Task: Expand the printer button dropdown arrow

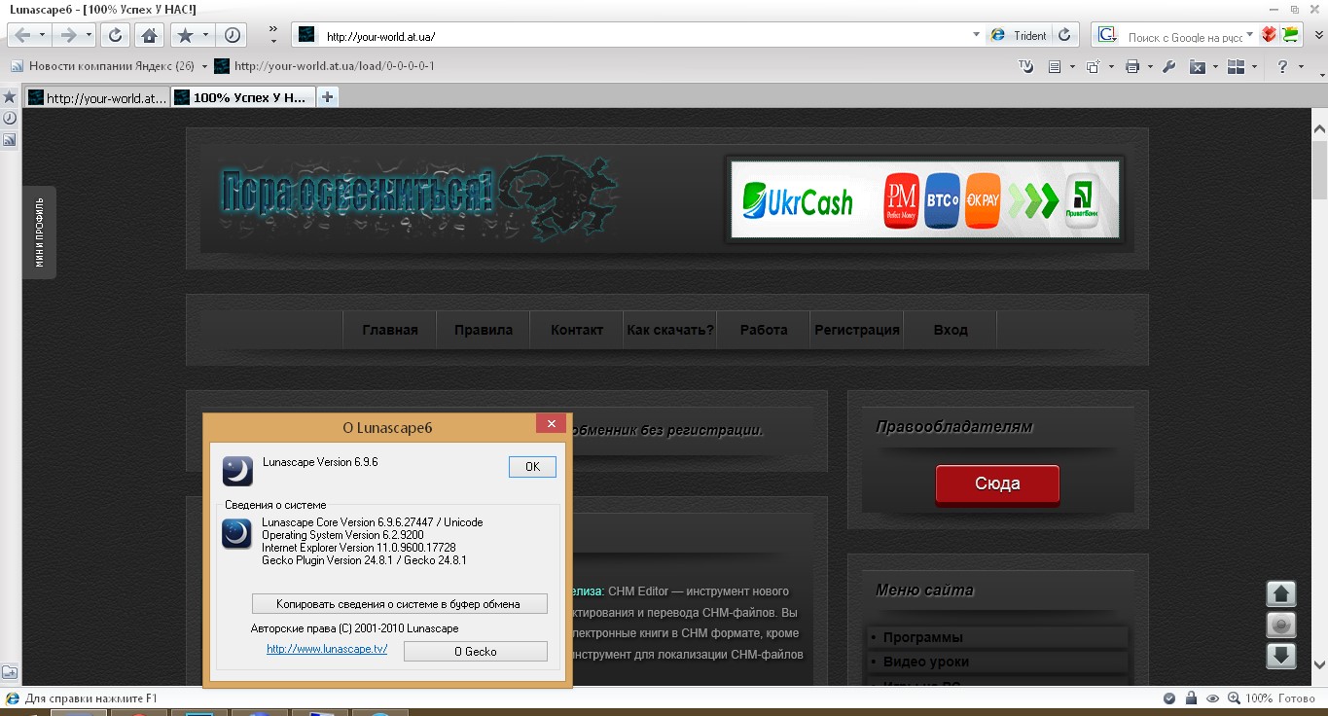Action: pos(1150,66)
